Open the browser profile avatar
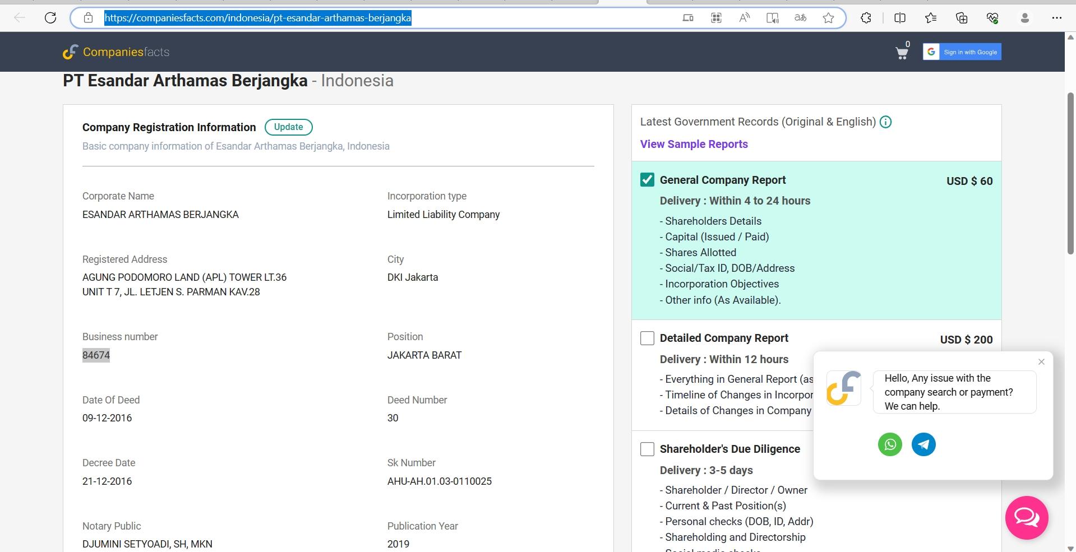Image resolution: width=1076 pixels, height=552 pixels. tap(1025, 18)
